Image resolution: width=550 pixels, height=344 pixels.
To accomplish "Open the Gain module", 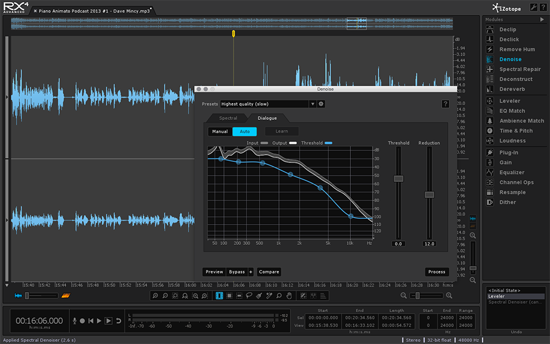I will (x=505, y=162).
